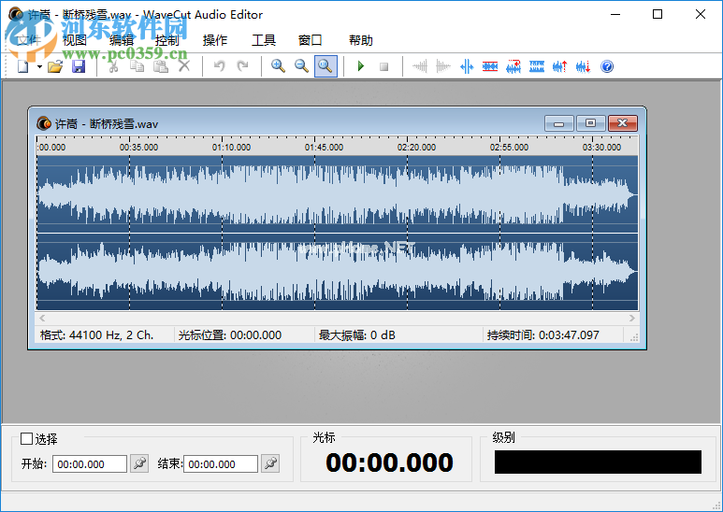Click the Undo arrow icon
Image resolution: width=723 pixels, height=512 pixels.
click(220, 66)
